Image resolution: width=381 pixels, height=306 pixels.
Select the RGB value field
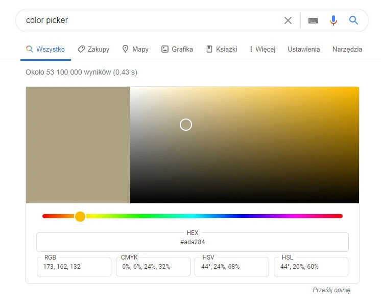[74, 267]
